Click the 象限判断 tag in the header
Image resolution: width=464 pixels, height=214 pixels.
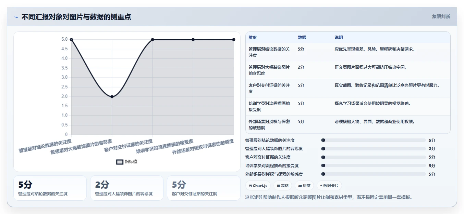click(441, 16)
